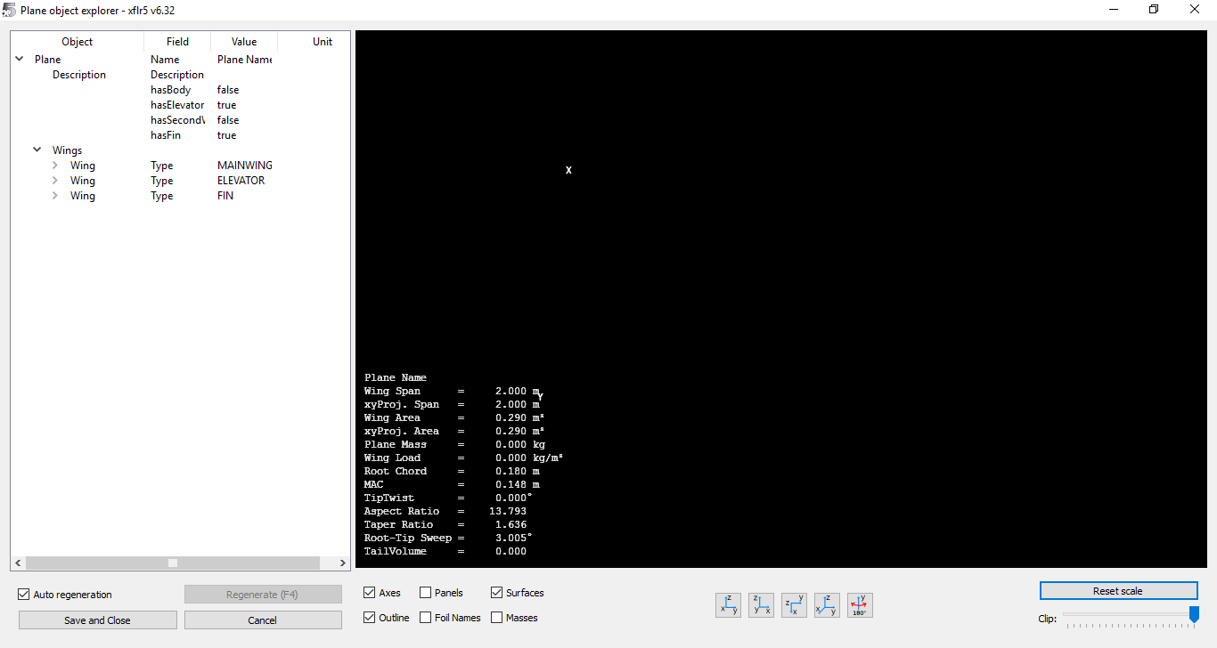Image resolution: width=1217 pixels, height=648 pixels.
Task: Uncheck the Surfaces display option
Action: (x=497, y=593)
